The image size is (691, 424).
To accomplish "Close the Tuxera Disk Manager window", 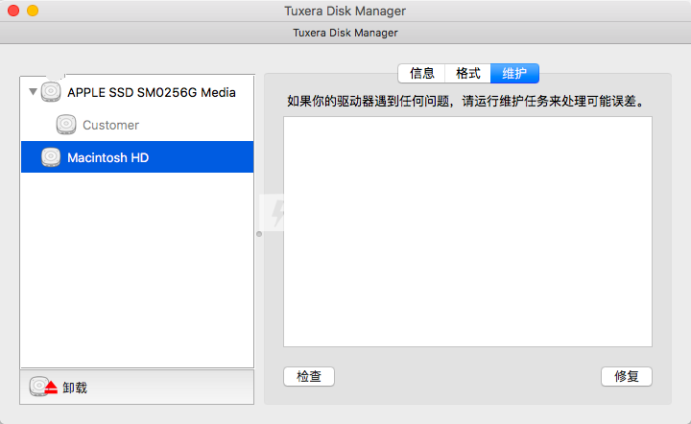I will pos(13,11).
